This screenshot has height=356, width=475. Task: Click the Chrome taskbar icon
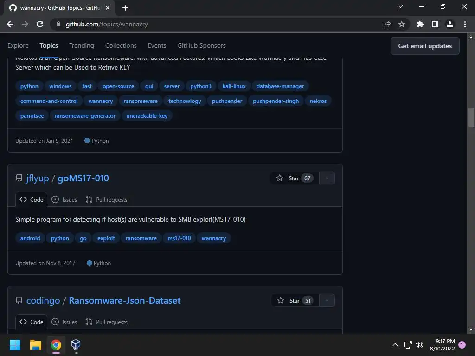pyautogui.click(x=56, y=345)
